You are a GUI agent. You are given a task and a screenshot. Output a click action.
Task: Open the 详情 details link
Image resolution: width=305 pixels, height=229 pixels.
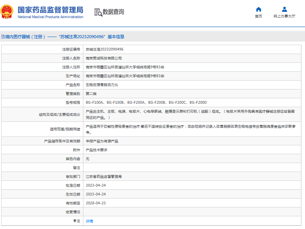[x=89, y=221]
